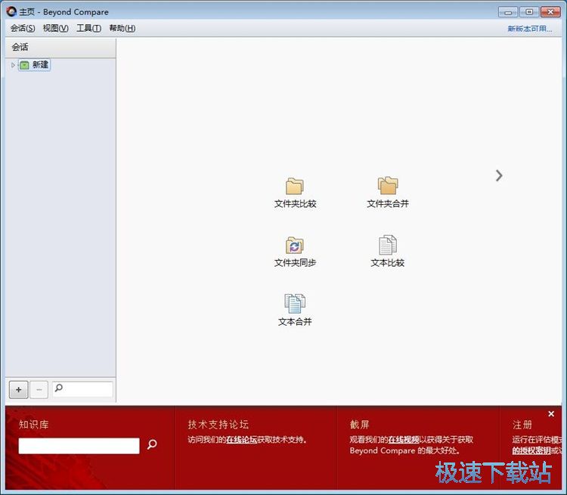Open the 帮助(H) menu
This screenshot has width=567, height=495.
[x=122, y=28]
